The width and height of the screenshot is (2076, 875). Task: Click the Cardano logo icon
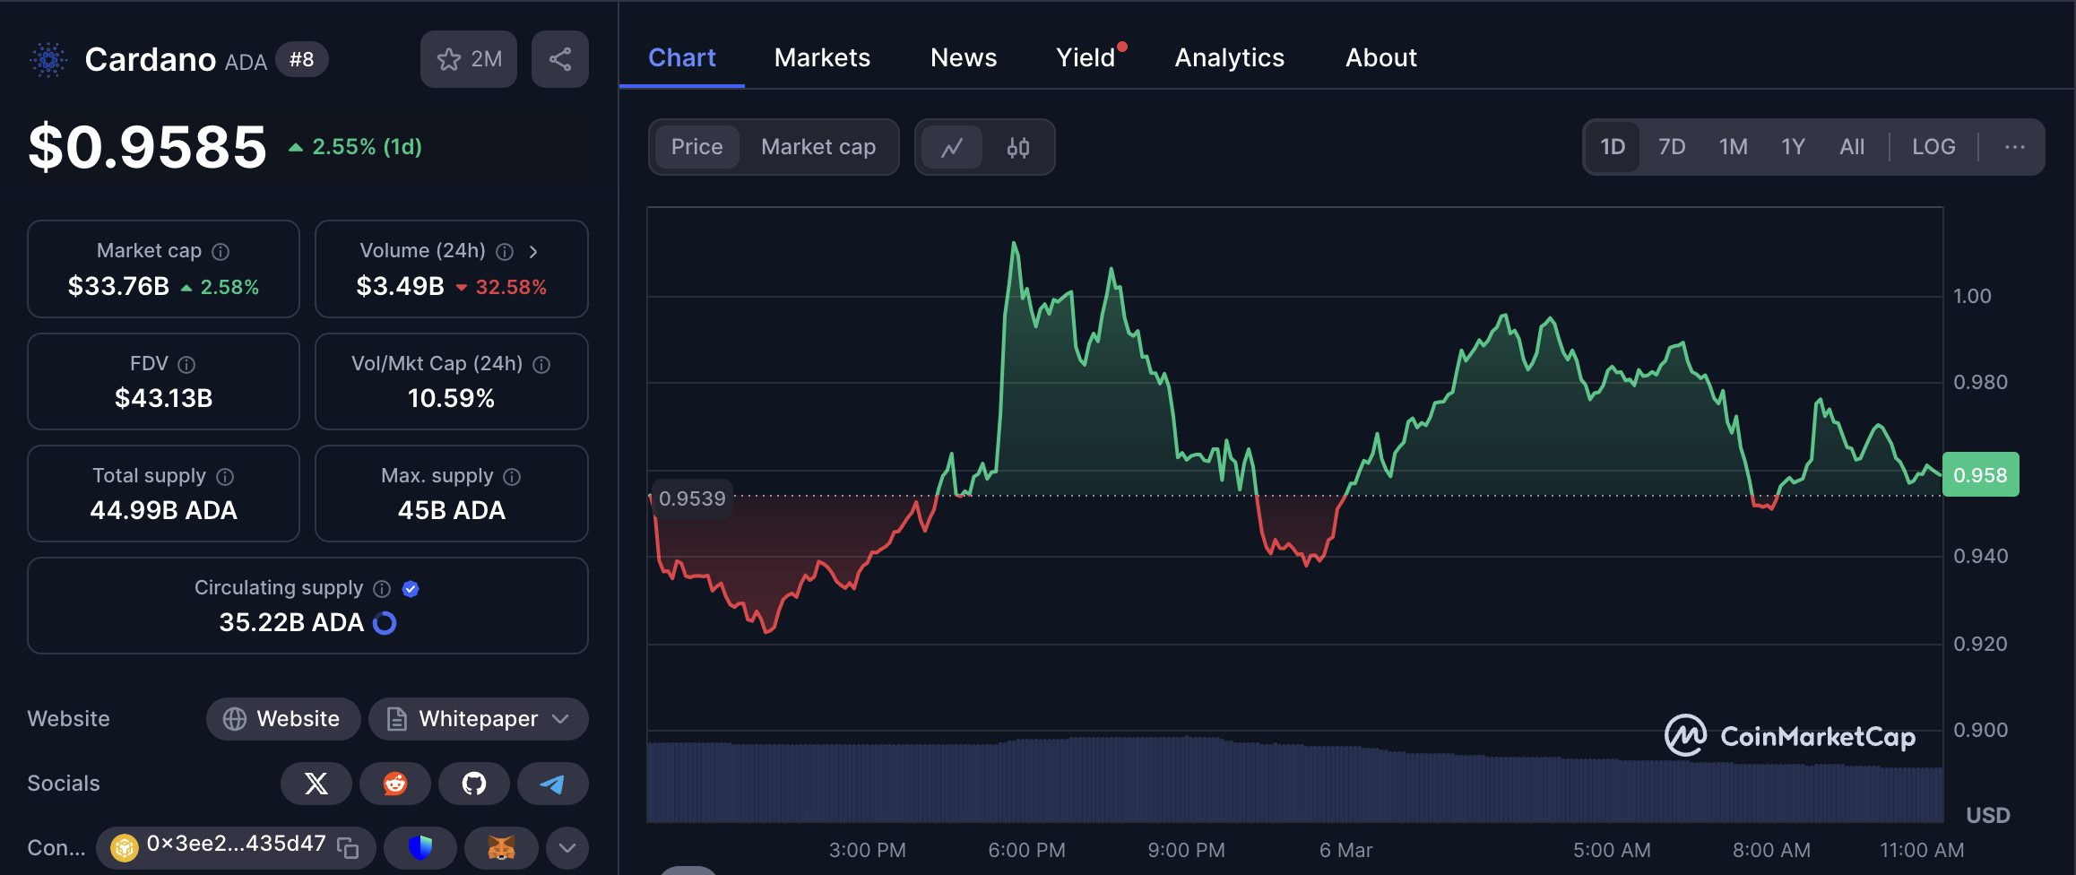coord(48,60)
